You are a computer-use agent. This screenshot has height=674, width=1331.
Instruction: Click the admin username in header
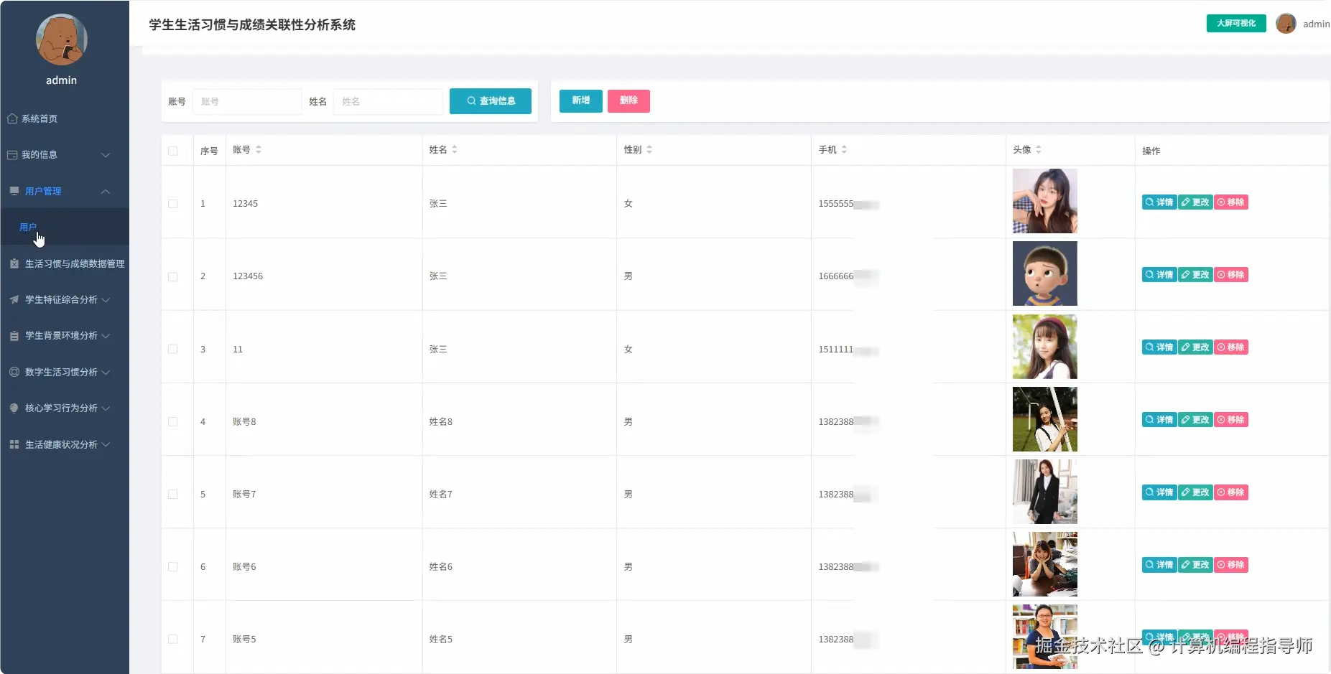(x=1316, y=24)
